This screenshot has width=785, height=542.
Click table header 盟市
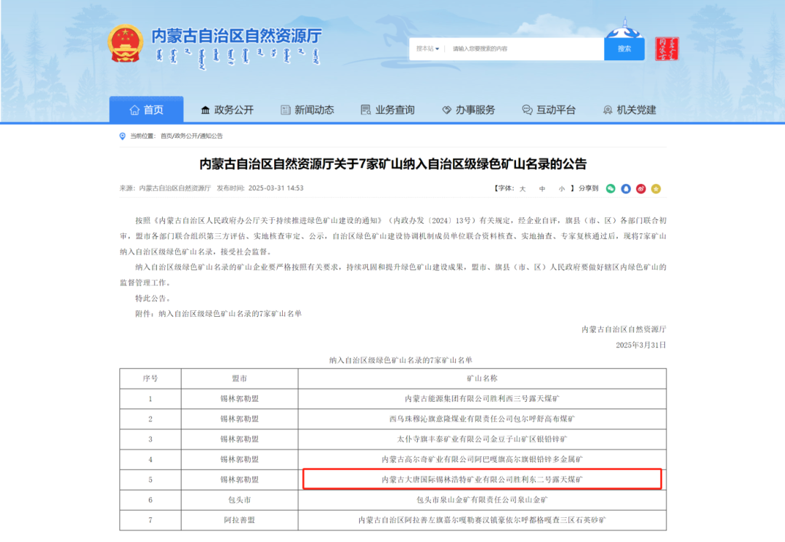pyautogui.click(x=239, y=379)
